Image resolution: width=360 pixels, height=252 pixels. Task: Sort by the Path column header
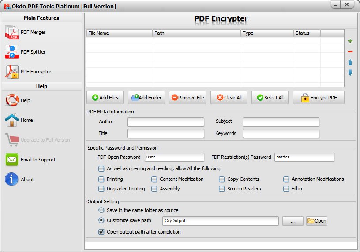click(x=197, y=33)
